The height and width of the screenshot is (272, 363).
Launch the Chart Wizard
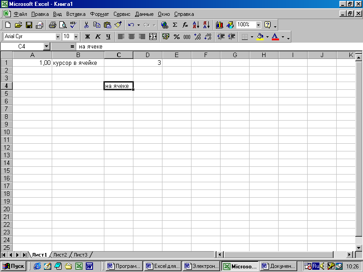[219, 25]
